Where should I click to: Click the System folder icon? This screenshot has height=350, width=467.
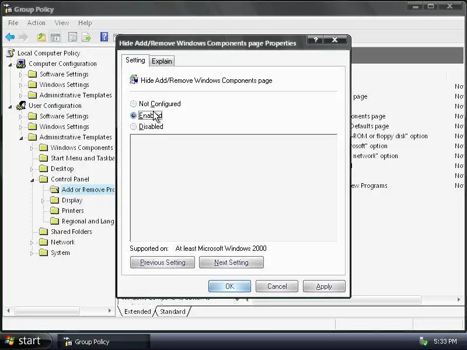click(x=43, y=253)
